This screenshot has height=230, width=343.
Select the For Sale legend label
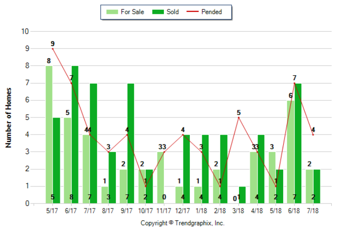click(132, 12)
